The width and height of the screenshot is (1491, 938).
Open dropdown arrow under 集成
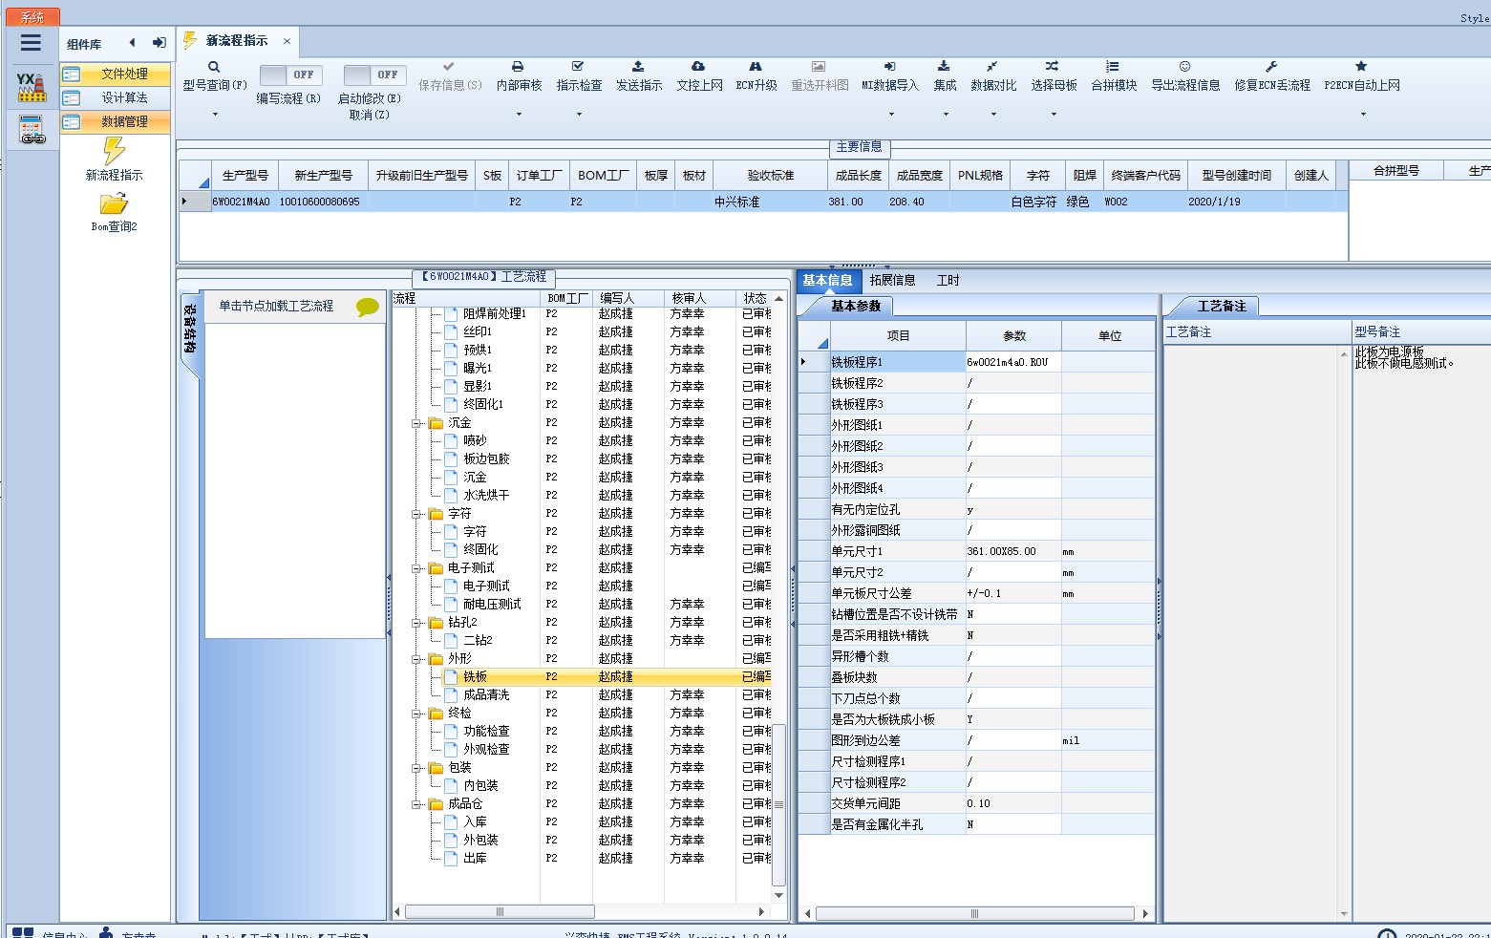pyautogui.click(x=946, y=115)
